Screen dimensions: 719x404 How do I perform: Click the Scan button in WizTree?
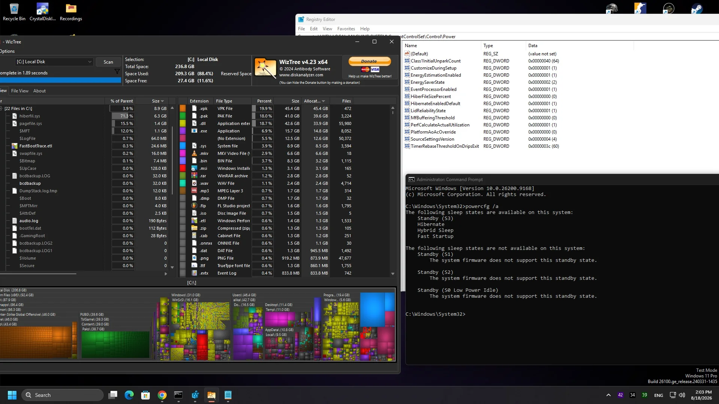[x=108, y=62]
